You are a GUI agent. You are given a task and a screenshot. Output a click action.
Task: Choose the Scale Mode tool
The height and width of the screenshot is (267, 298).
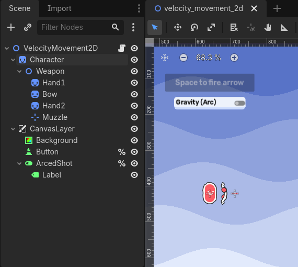pos(211,27)
